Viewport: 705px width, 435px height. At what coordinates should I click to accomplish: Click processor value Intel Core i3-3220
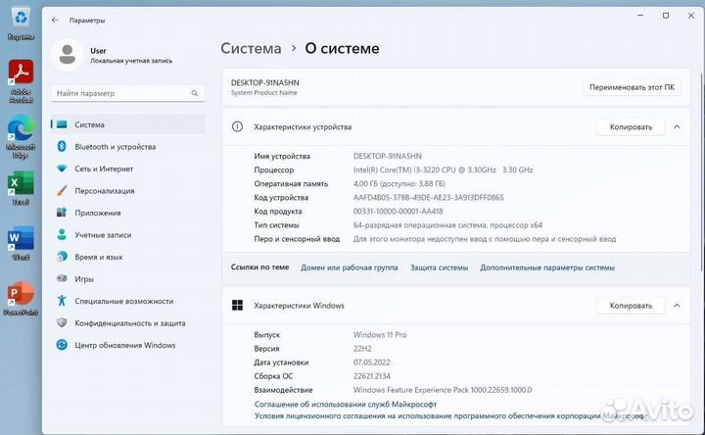[x=443, y=170]
